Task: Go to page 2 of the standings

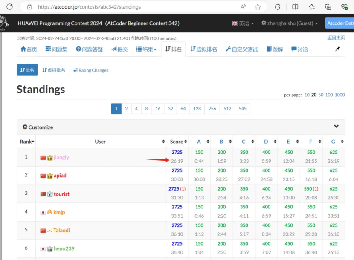Action: click(x=126, y=109)
